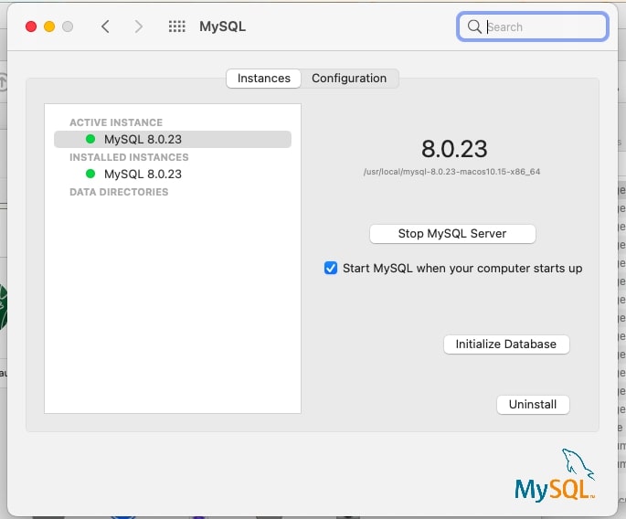Focus the Search input field

[533, 26]
